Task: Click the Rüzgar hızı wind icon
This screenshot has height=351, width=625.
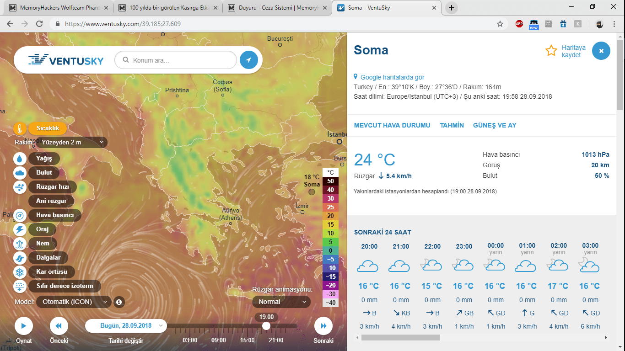Action: pos(20,187)
